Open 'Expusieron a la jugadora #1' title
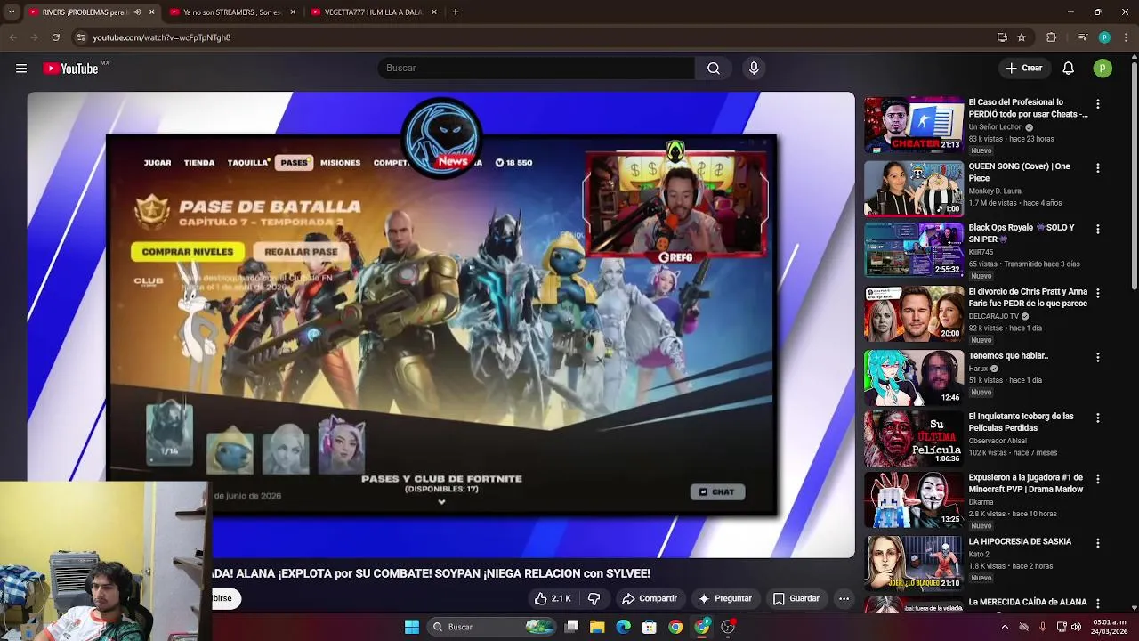 point(1026,483)
